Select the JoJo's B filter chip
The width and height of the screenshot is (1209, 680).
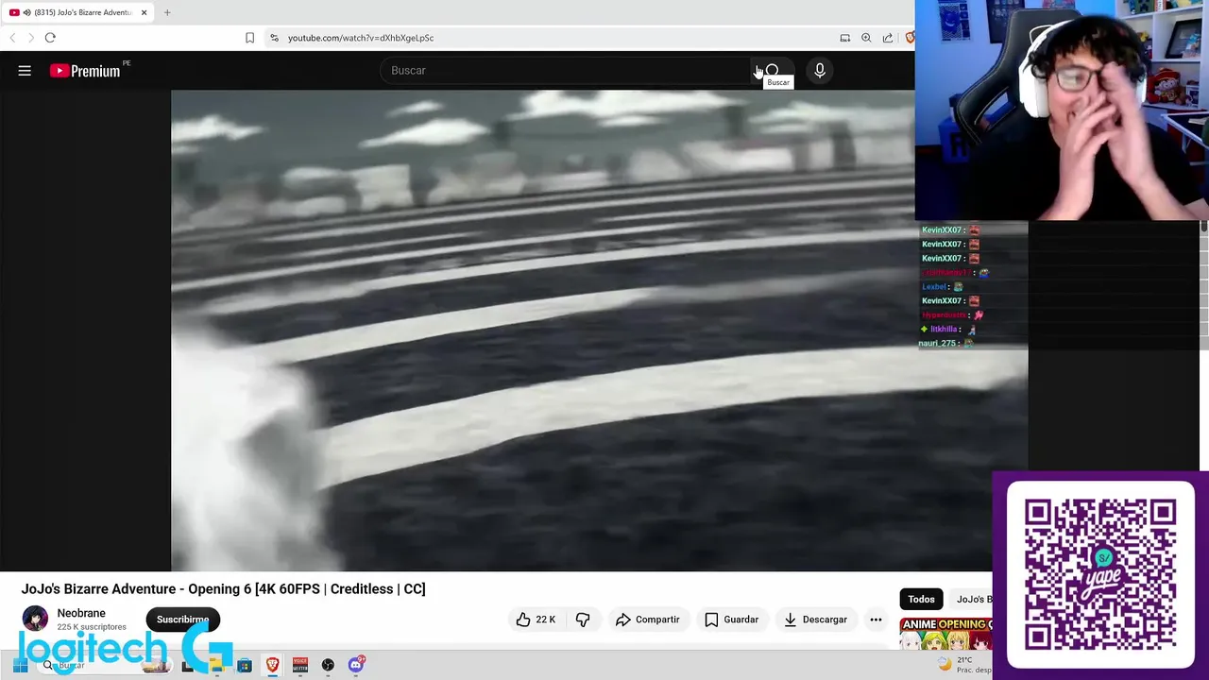973,599
